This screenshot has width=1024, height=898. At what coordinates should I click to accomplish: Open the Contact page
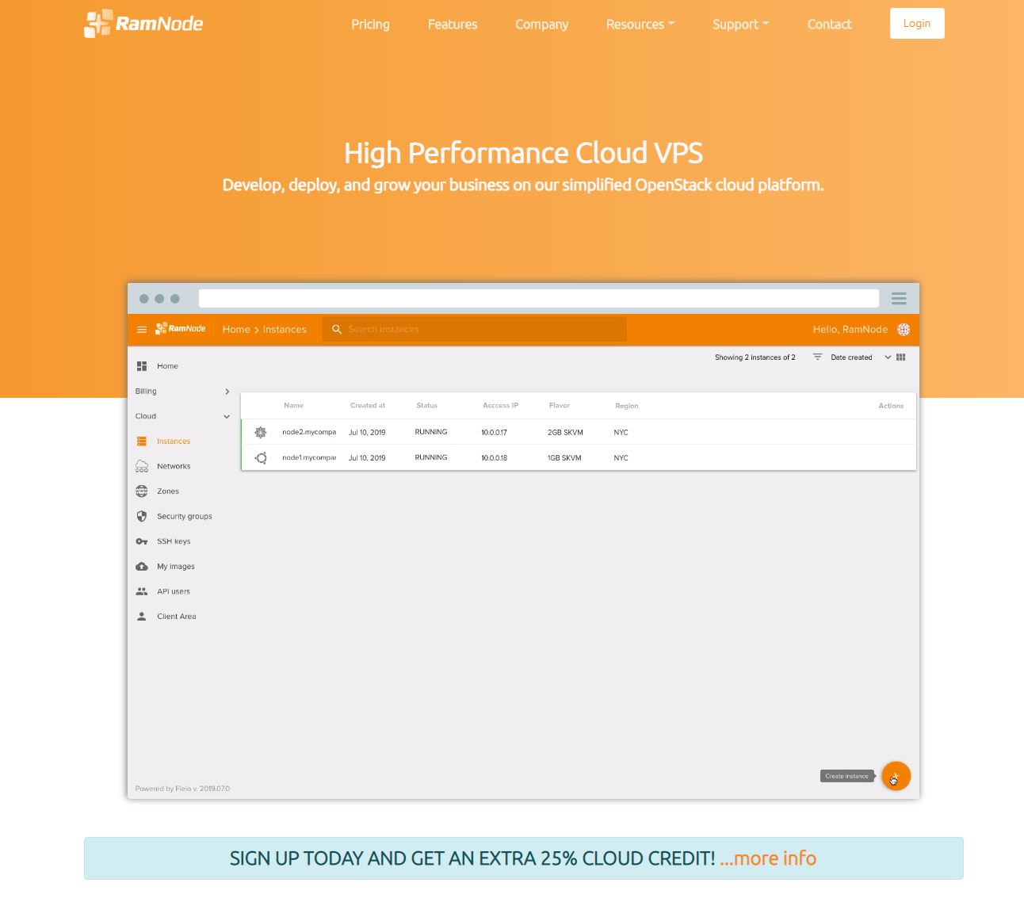coord(829,25)
